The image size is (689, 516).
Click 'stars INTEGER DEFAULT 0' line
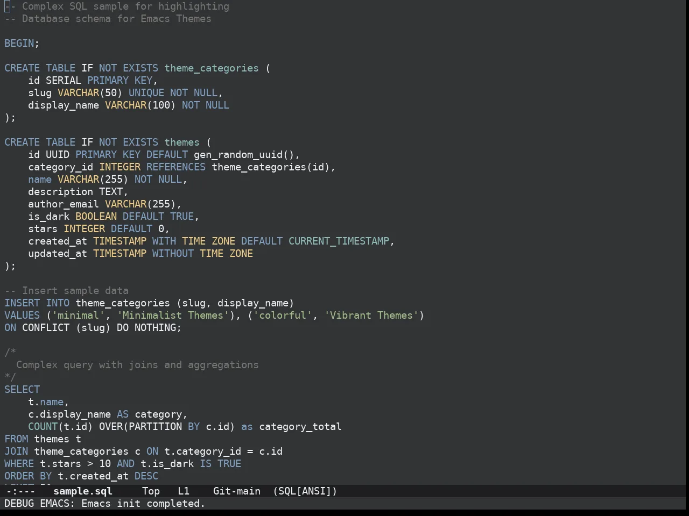(99, 228)
